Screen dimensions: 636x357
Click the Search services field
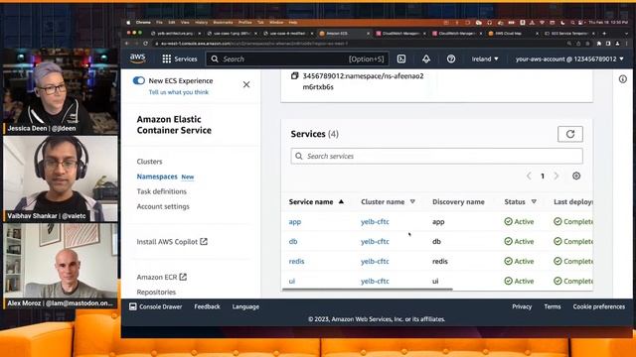(436, 156)
